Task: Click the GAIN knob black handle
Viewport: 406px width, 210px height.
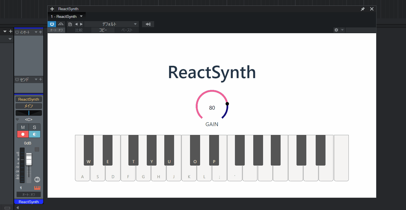Action: click(x=227, y=104)
